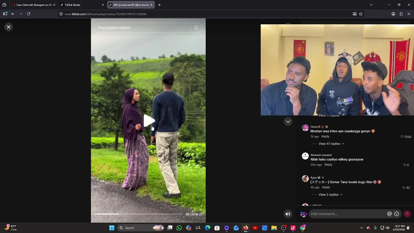Image resolution: width=414 pixels, height=233 pixels.
Task: Open Ayax's profile avatar
Action: pyautogui.click(x=305, y=179)
